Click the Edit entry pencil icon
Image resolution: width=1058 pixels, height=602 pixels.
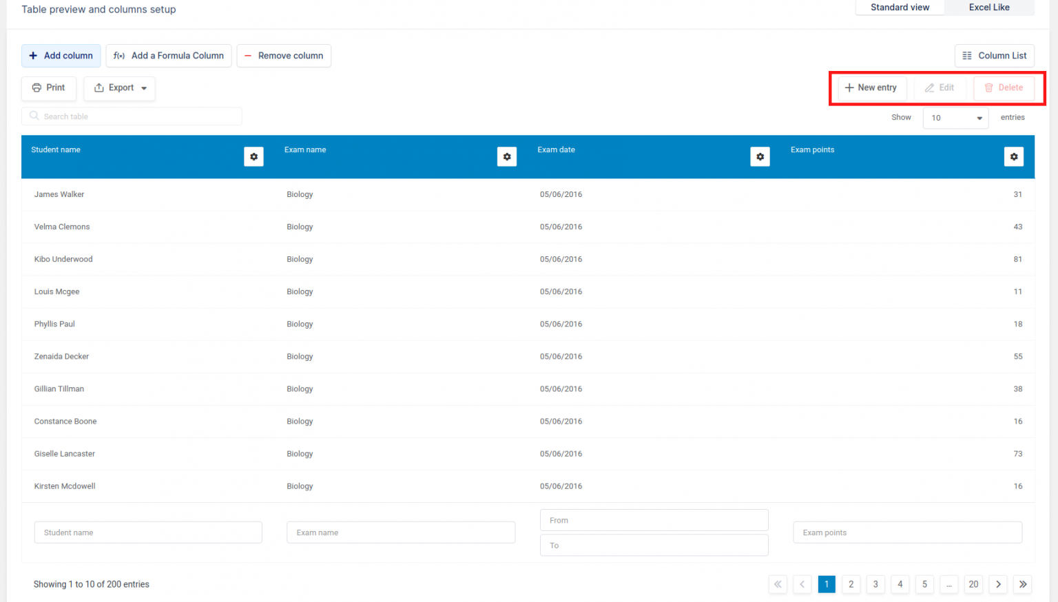[x=929, y=87]
